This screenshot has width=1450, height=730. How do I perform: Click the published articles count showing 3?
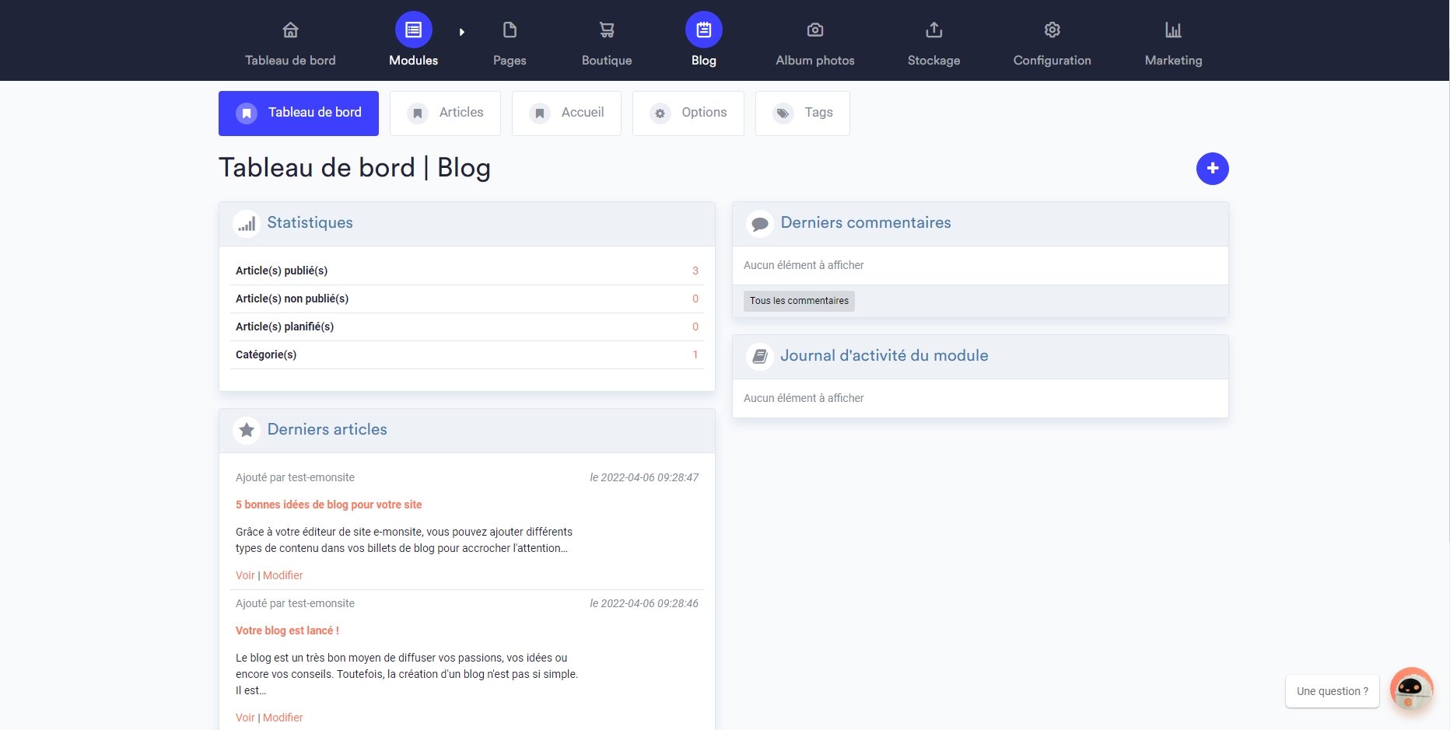[x=695, y=271]
